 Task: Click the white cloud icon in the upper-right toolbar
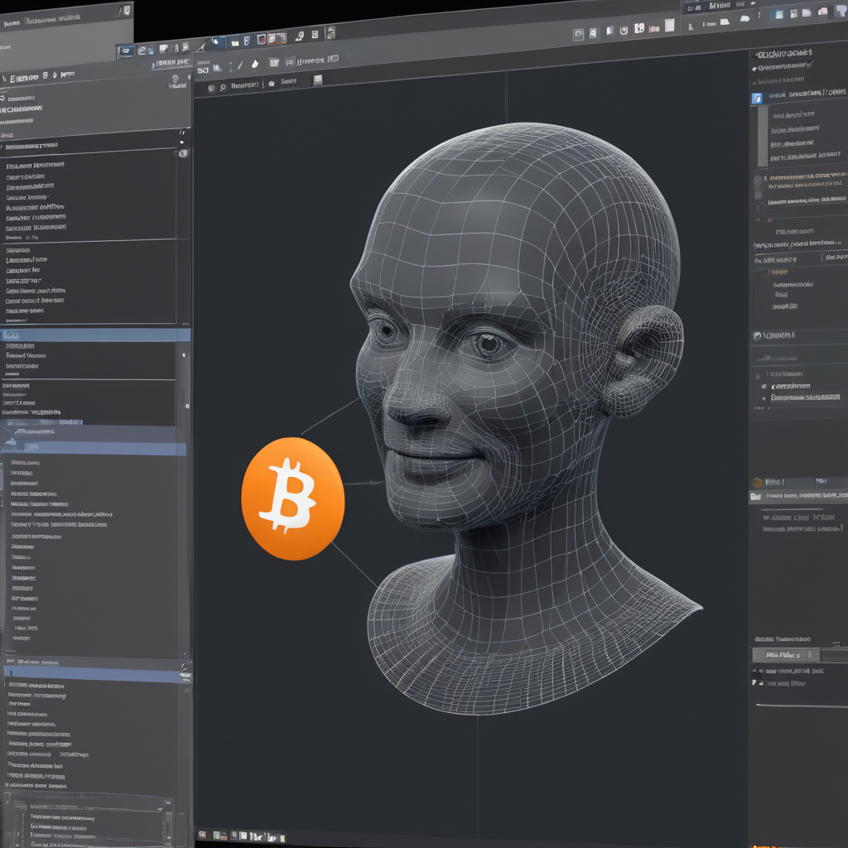point(744,20)
